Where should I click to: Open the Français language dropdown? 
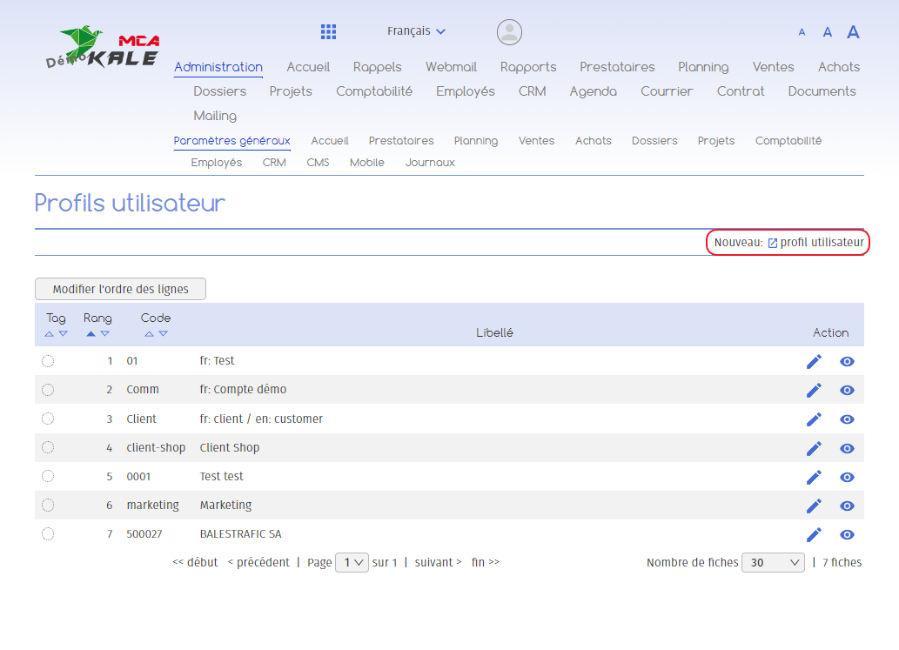coord(416,31)
